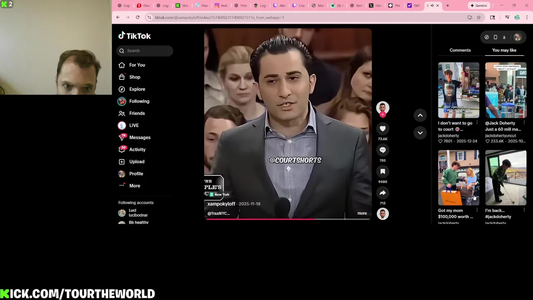This screenshot has width=533, height=300.
Task: Click the install app icon in the address bar
Action: 470,17
